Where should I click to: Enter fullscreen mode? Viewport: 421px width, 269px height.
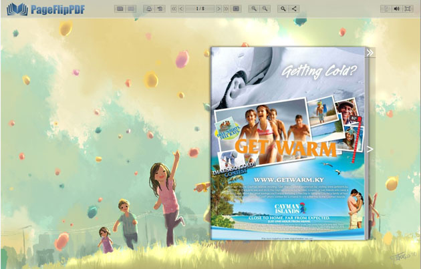408,9
